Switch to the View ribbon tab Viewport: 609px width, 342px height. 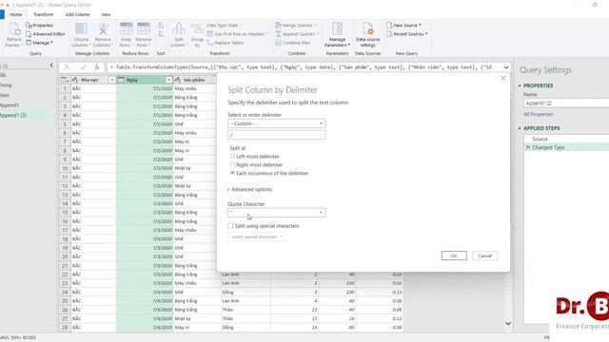click(x=106, y=14)
